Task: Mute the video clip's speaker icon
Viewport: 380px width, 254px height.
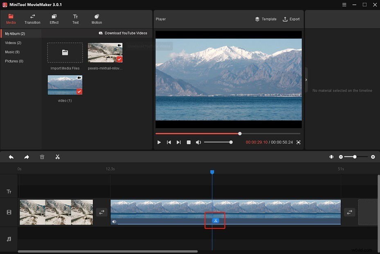Action: pyautogui.click(x=115, y=221)
